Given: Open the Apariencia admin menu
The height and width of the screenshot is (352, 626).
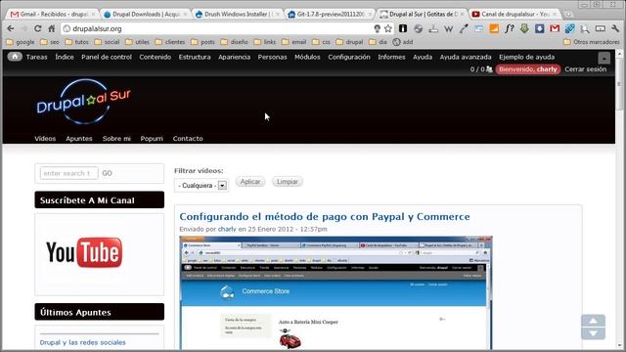Looking at the screenshot, I should [235, 57].
